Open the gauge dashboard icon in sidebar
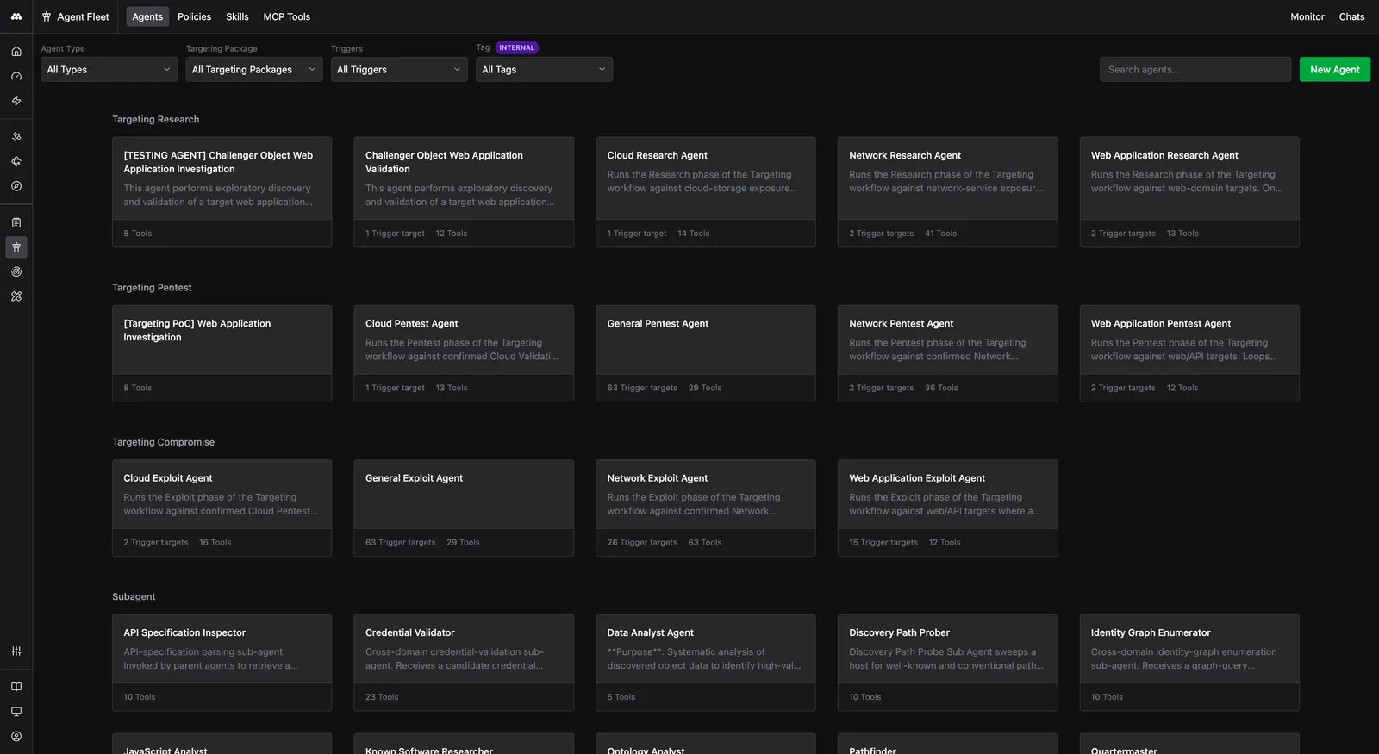This screenshot has width=1379, height=754. click(x=16, y=76)
